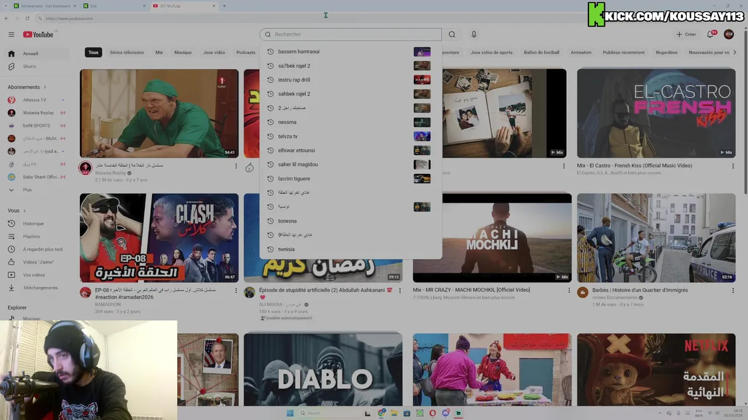The height and width of the screenshot is (420, 748).
Task: Click the search magnifier button
Action: pyautogui.click(x=452, y=34)
